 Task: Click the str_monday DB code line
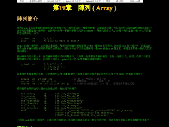coord(50,96)
